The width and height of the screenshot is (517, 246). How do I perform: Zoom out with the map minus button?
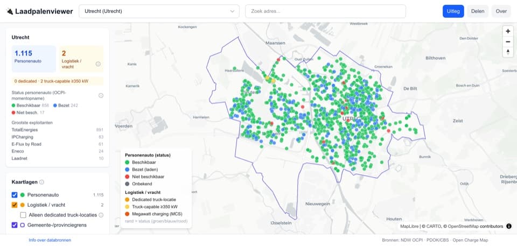pos(508,41)
